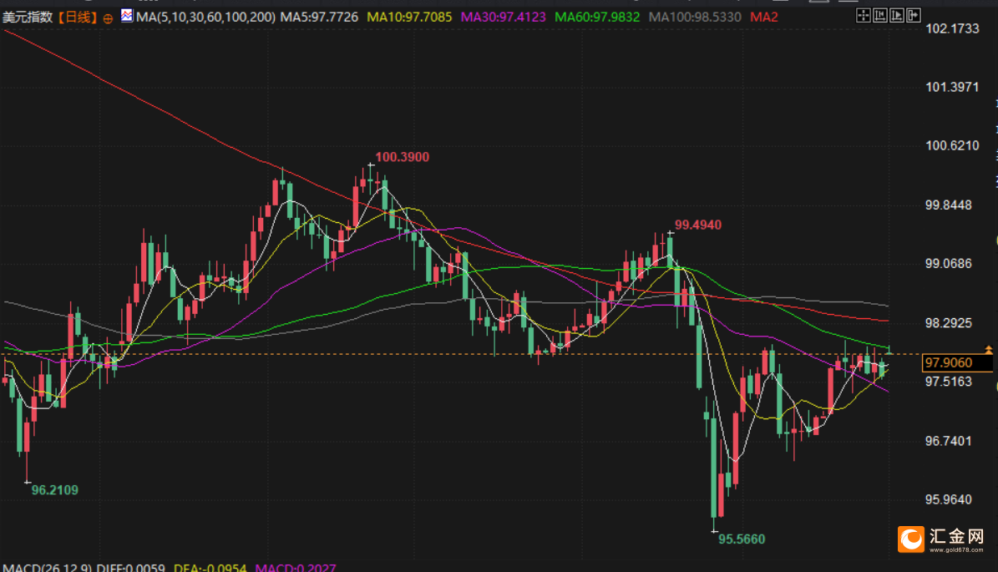Screen dimensions: 998x572
Task: Click the 97.5163 axis price label
Action: 949,381
